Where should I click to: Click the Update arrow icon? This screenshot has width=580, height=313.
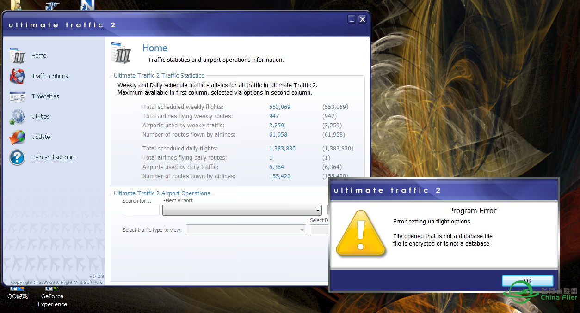pyautogui.click(x=17, y=137)
